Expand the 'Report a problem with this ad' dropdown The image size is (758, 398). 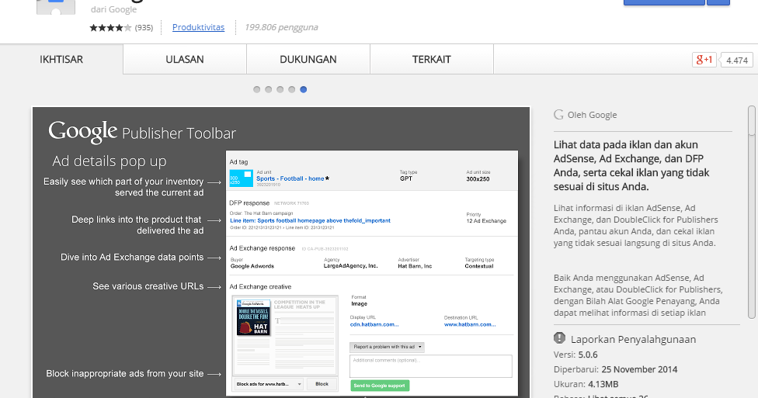click(x=387, y=347)
